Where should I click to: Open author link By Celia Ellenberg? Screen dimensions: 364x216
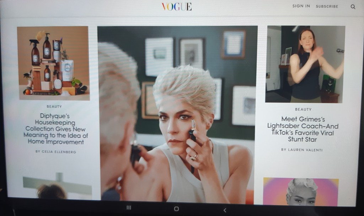[x=56, y=152]
